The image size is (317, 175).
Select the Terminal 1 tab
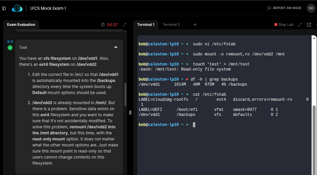[146, 25]
